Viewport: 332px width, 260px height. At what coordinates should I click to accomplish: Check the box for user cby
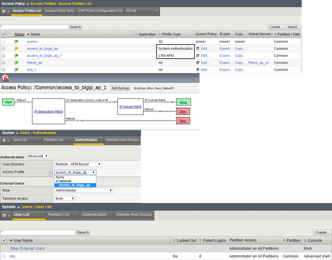point(4,256)
